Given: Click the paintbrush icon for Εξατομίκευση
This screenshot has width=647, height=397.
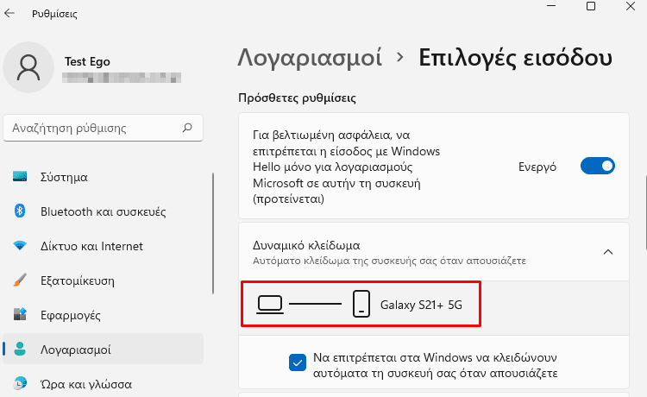Looking at the screenshot, I should tap(20, 280).
